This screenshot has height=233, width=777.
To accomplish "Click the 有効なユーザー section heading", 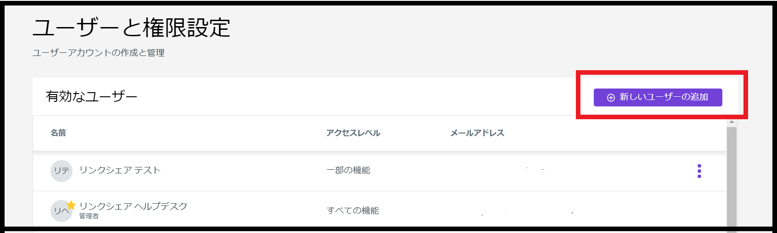I will coord(91,96).
